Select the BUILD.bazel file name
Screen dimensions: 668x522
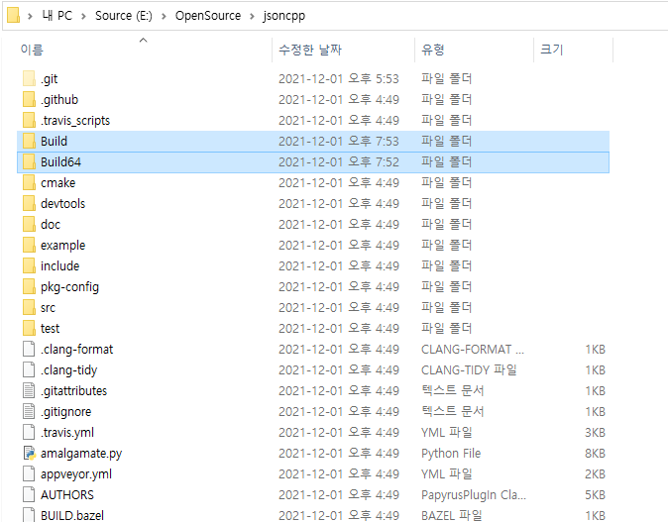pos(72,515)
